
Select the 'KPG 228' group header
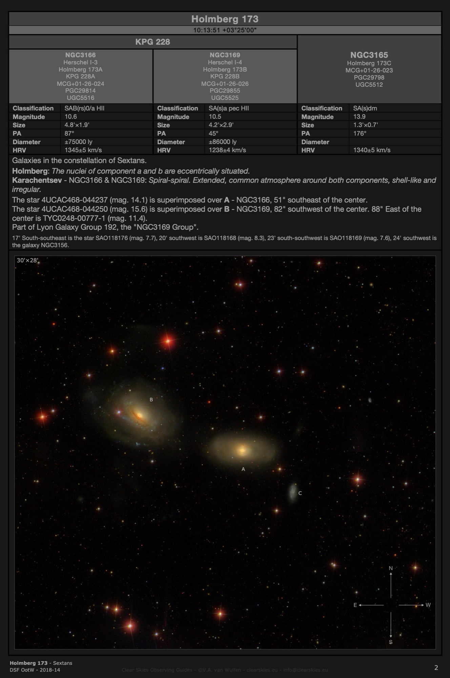pyautogui.click(x=152, y=42)
